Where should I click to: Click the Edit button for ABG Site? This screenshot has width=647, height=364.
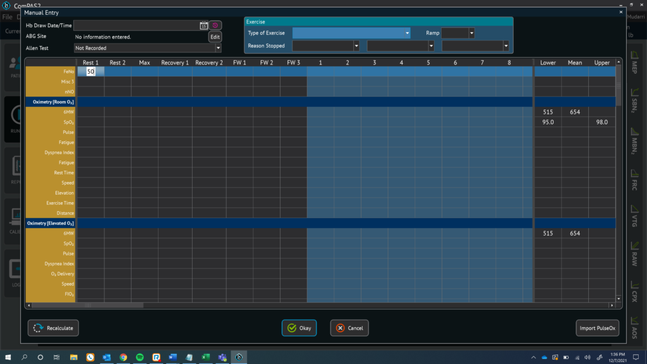pos(215,37)
